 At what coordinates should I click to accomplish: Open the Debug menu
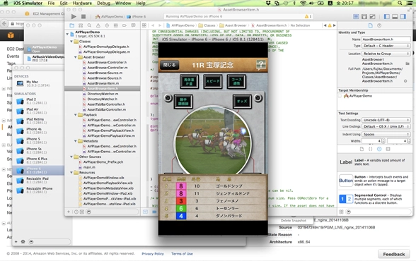(103, 3)
